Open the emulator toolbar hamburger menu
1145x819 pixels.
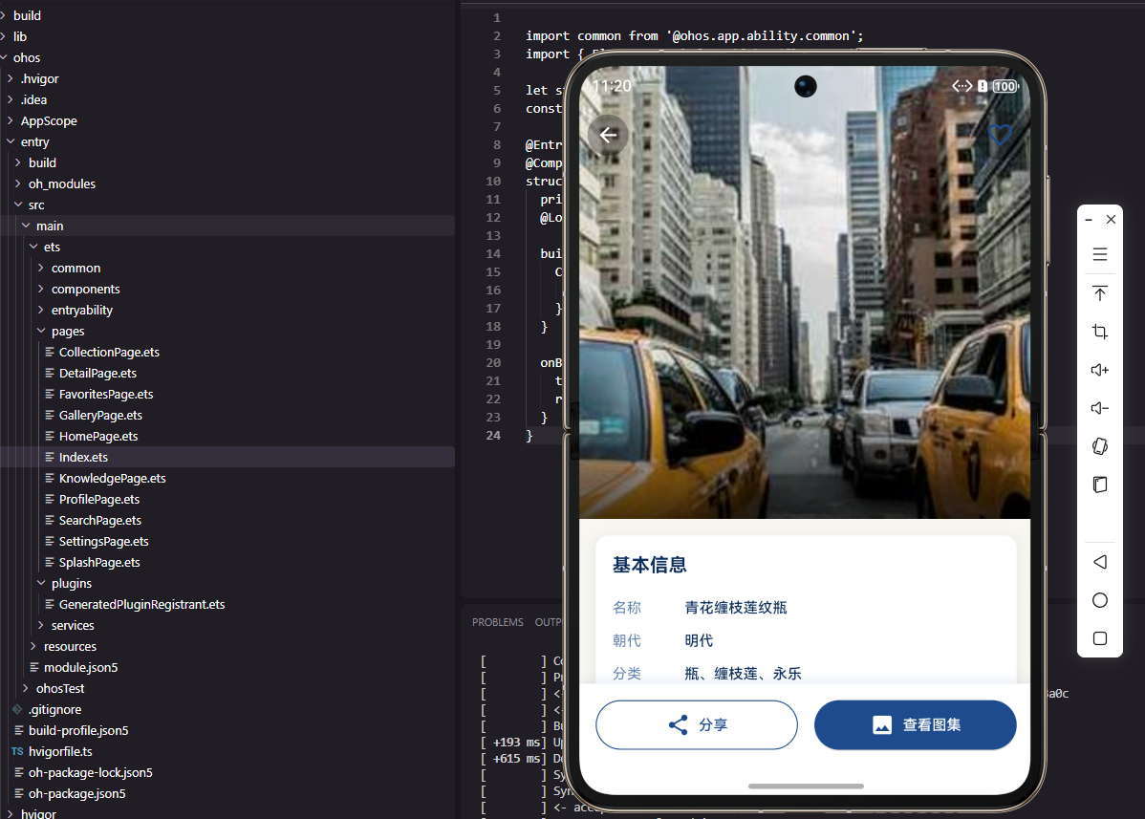click(1100, 255)
